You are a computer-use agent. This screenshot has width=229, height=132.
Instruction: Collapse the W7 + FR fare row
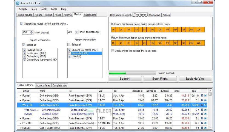20,105
